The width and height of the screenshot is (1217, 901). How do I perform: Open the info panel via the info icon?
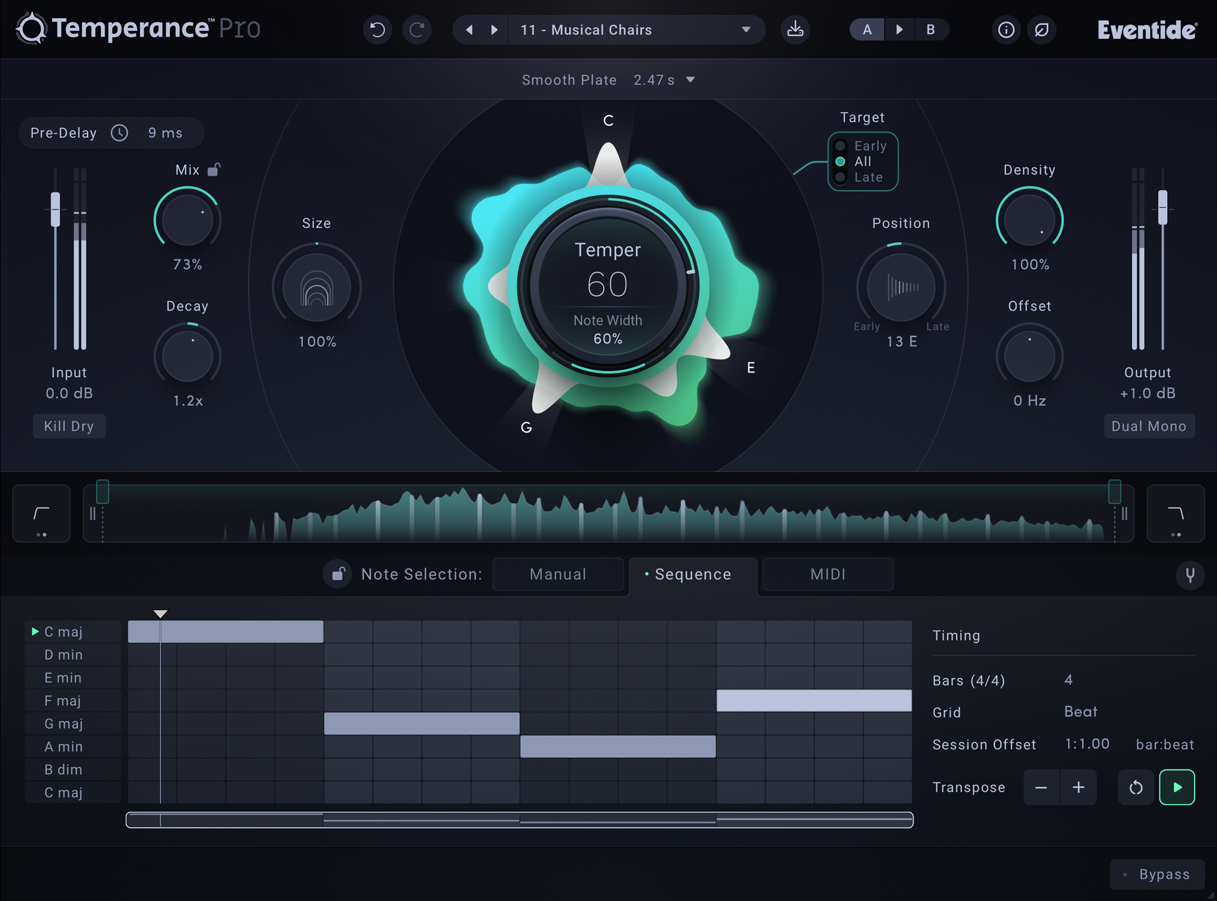click(1005, 29)
